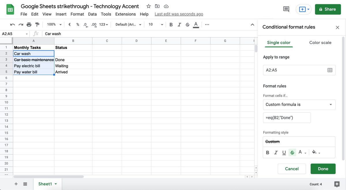
Task: Click the present to meeting button
Action: pyautogui.click(x=302, y=9)
